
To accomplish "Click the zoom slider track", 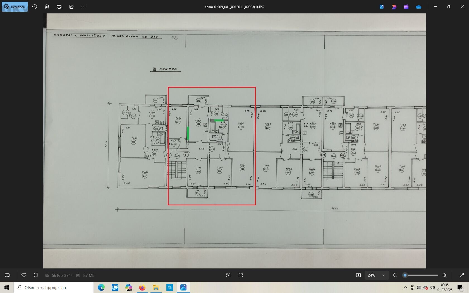I will coord(422,275).
